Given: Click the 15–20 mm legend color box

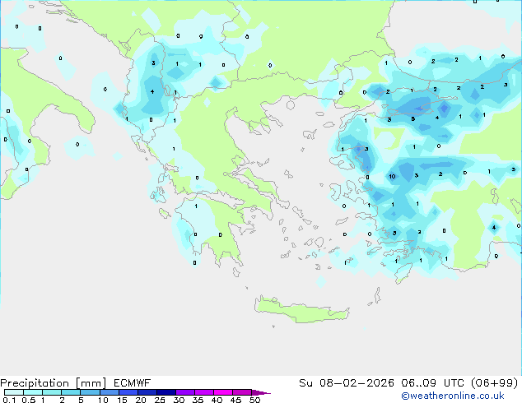Looking at the screenshot, I should [x=128, y=392].
